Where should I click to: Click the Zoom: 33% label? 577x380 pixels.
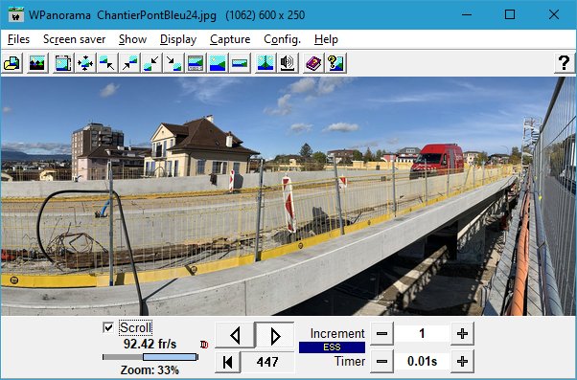[150, 369]
